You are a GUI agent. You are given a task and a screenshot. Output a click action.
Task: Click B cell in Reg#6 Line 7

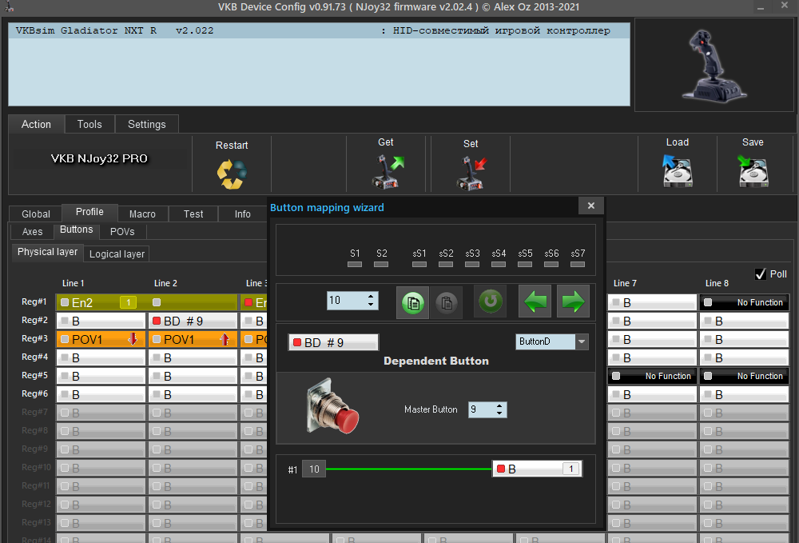click(652, 394)
